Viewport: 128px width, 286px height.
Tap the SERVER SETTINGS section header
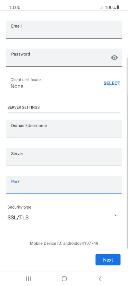(x=23, y=107)
